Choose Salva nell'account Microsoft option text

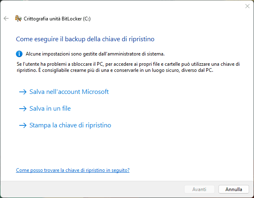(x=69, y=92)
